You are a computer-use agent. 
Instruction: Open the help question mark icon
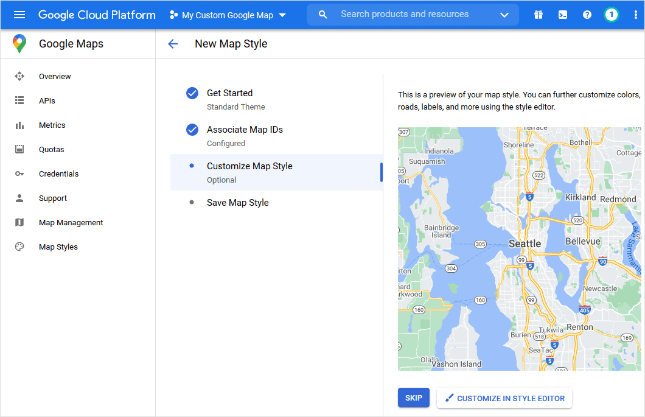[587, 15]
